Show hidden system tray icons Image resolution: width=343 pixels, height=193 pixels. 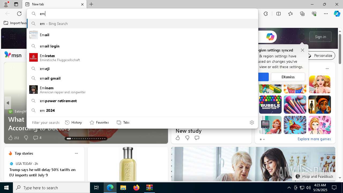(289, 188)
